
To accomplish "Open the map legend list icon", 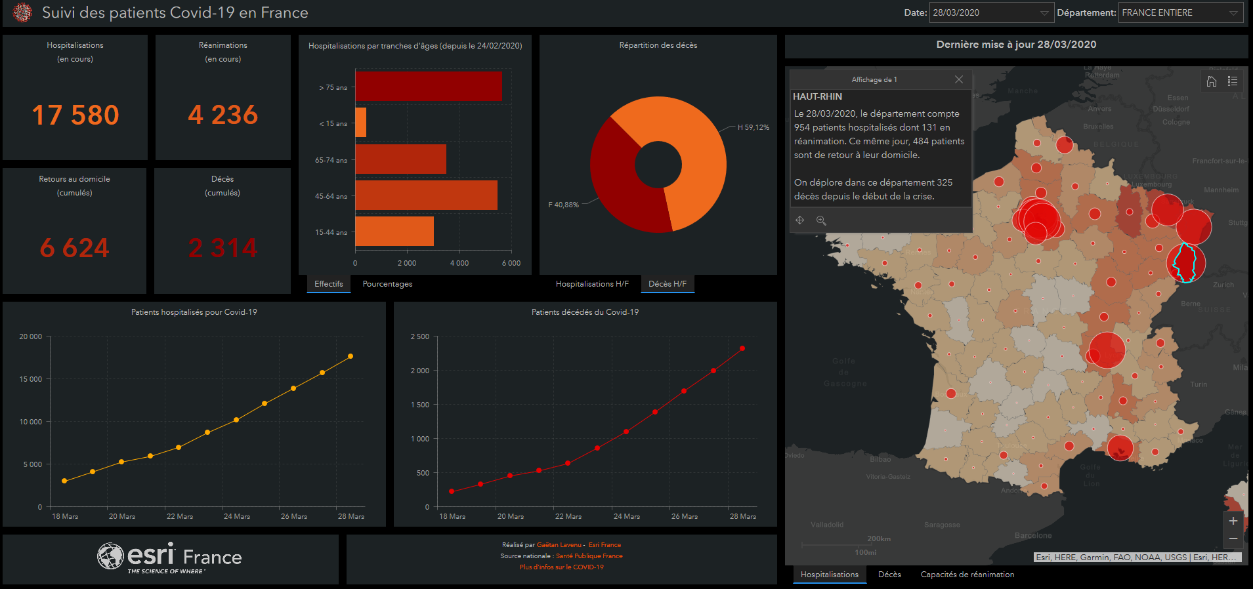I will click(1233, 81).
